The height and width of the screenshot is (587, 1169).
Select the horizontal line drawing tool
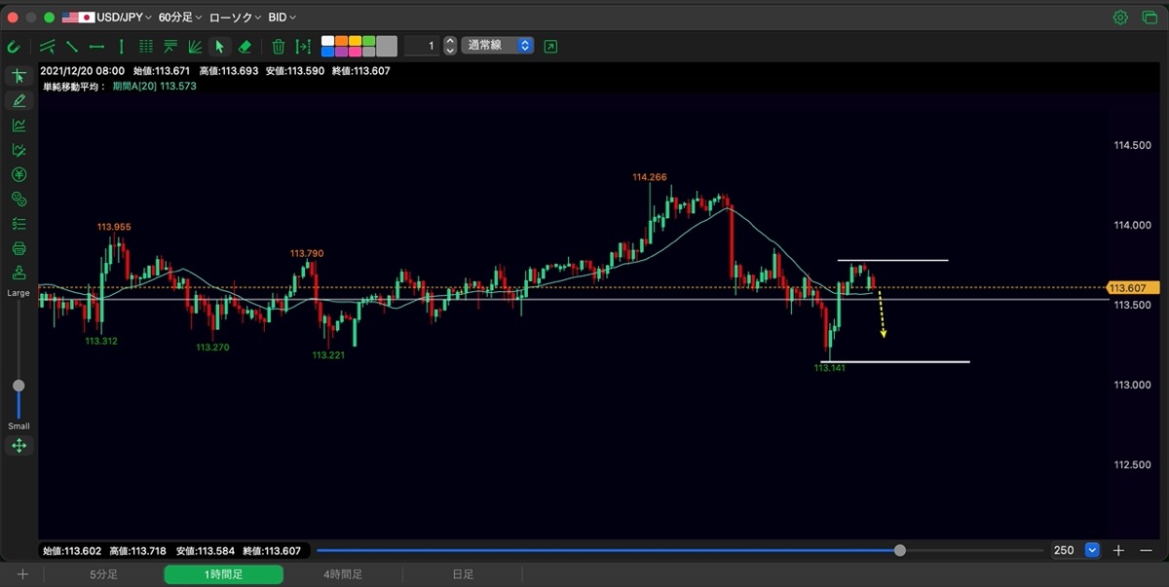[x=96, y=46]
